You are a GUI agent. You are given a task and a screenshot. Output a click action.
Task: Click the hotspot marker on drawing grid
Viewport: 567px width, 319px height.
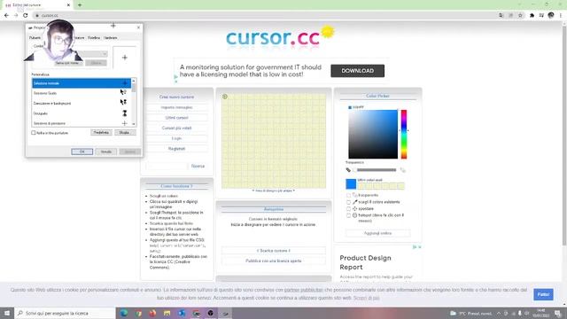(225, 97)
